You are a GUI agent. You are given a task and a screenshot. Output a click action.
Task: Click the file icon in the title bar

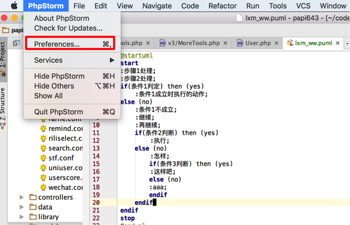pos(239,18)
